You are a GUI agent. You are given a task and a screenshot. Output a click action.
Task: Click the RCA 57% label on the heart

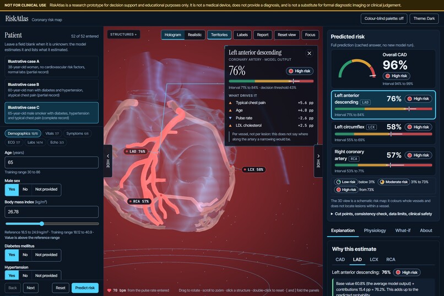click(x=139, y=201)
